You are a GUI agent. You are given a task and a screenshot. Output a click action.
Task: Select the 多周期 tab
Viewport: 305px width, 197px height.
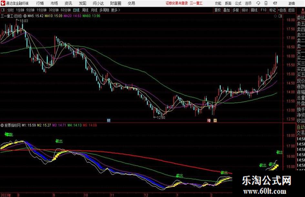[x=104, y=10]
